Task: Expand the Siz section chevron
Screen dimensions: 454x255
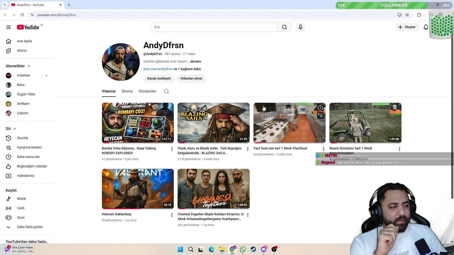Action: [x=15, y=129]
